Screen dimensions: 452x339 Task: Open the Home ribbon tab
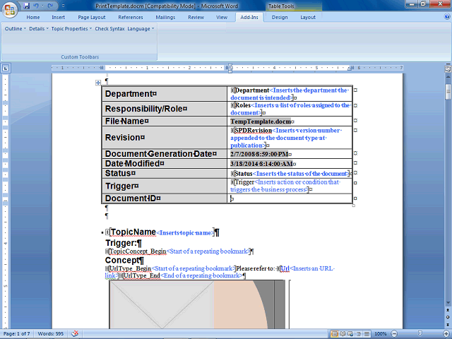point(33,17)
